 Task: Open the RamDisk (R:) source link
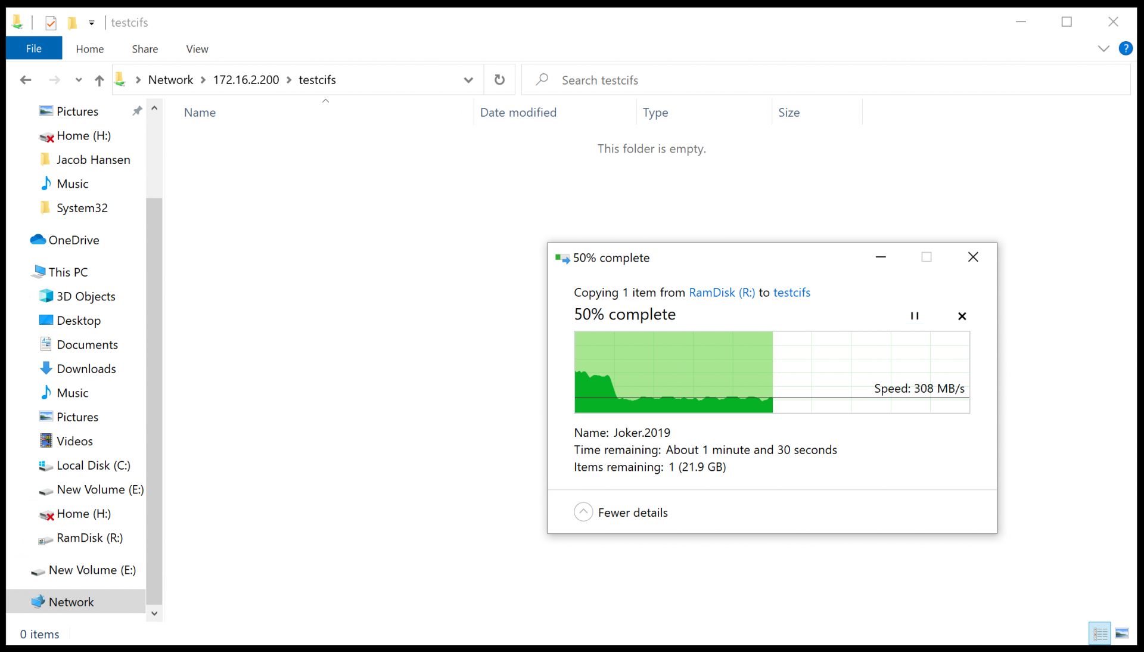[722, 293]
